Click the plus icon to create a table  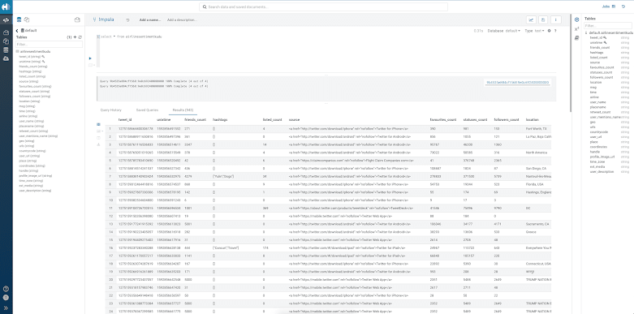coord(75,37)
